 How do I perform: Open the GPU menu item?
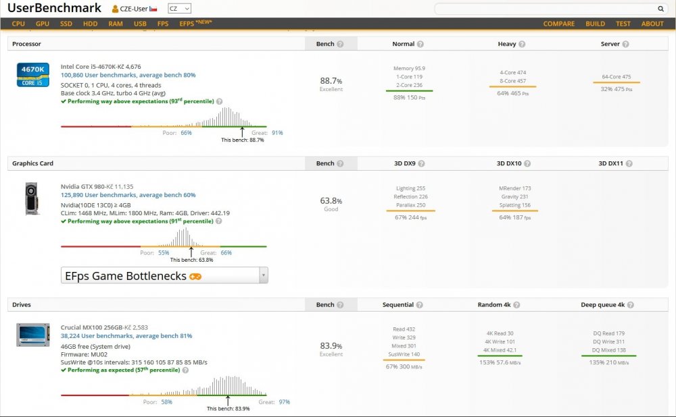42,24
